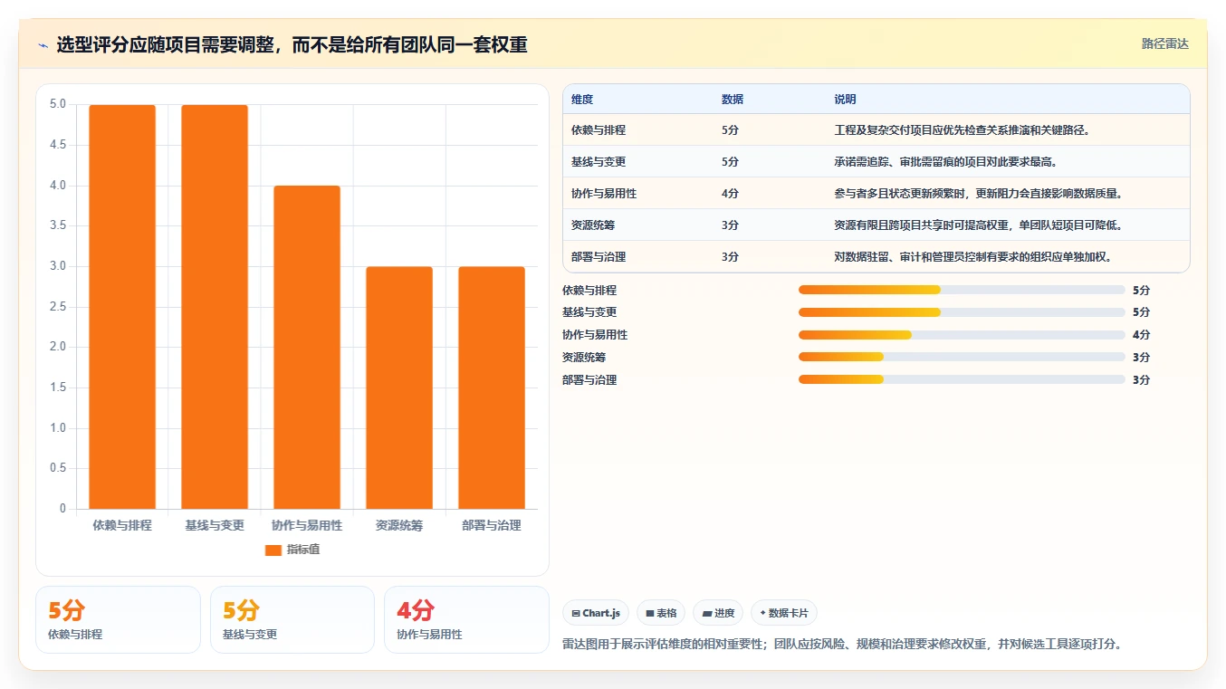Toggle the 指标值 legend entry

pos(292,550)
